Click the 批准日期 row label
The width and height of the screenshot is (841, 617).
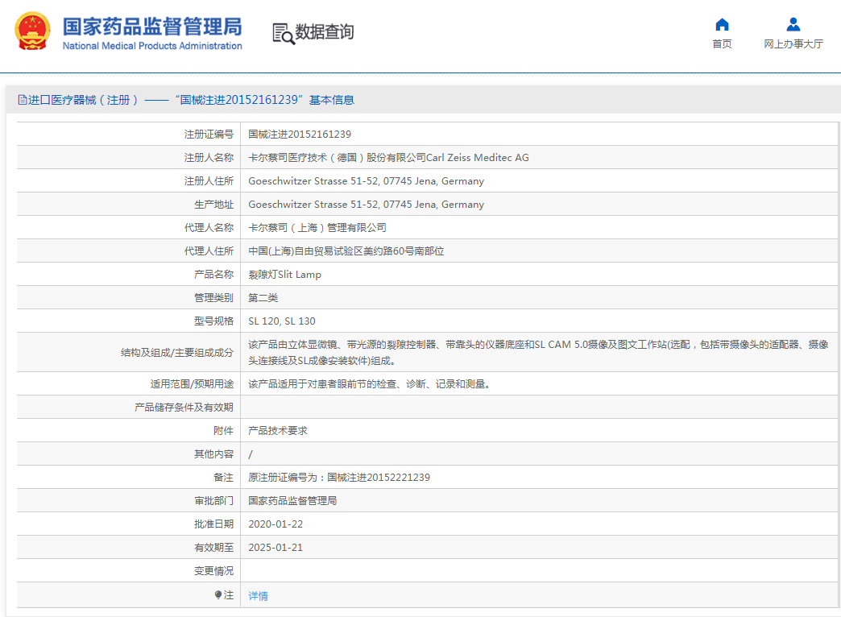point(214,524)
